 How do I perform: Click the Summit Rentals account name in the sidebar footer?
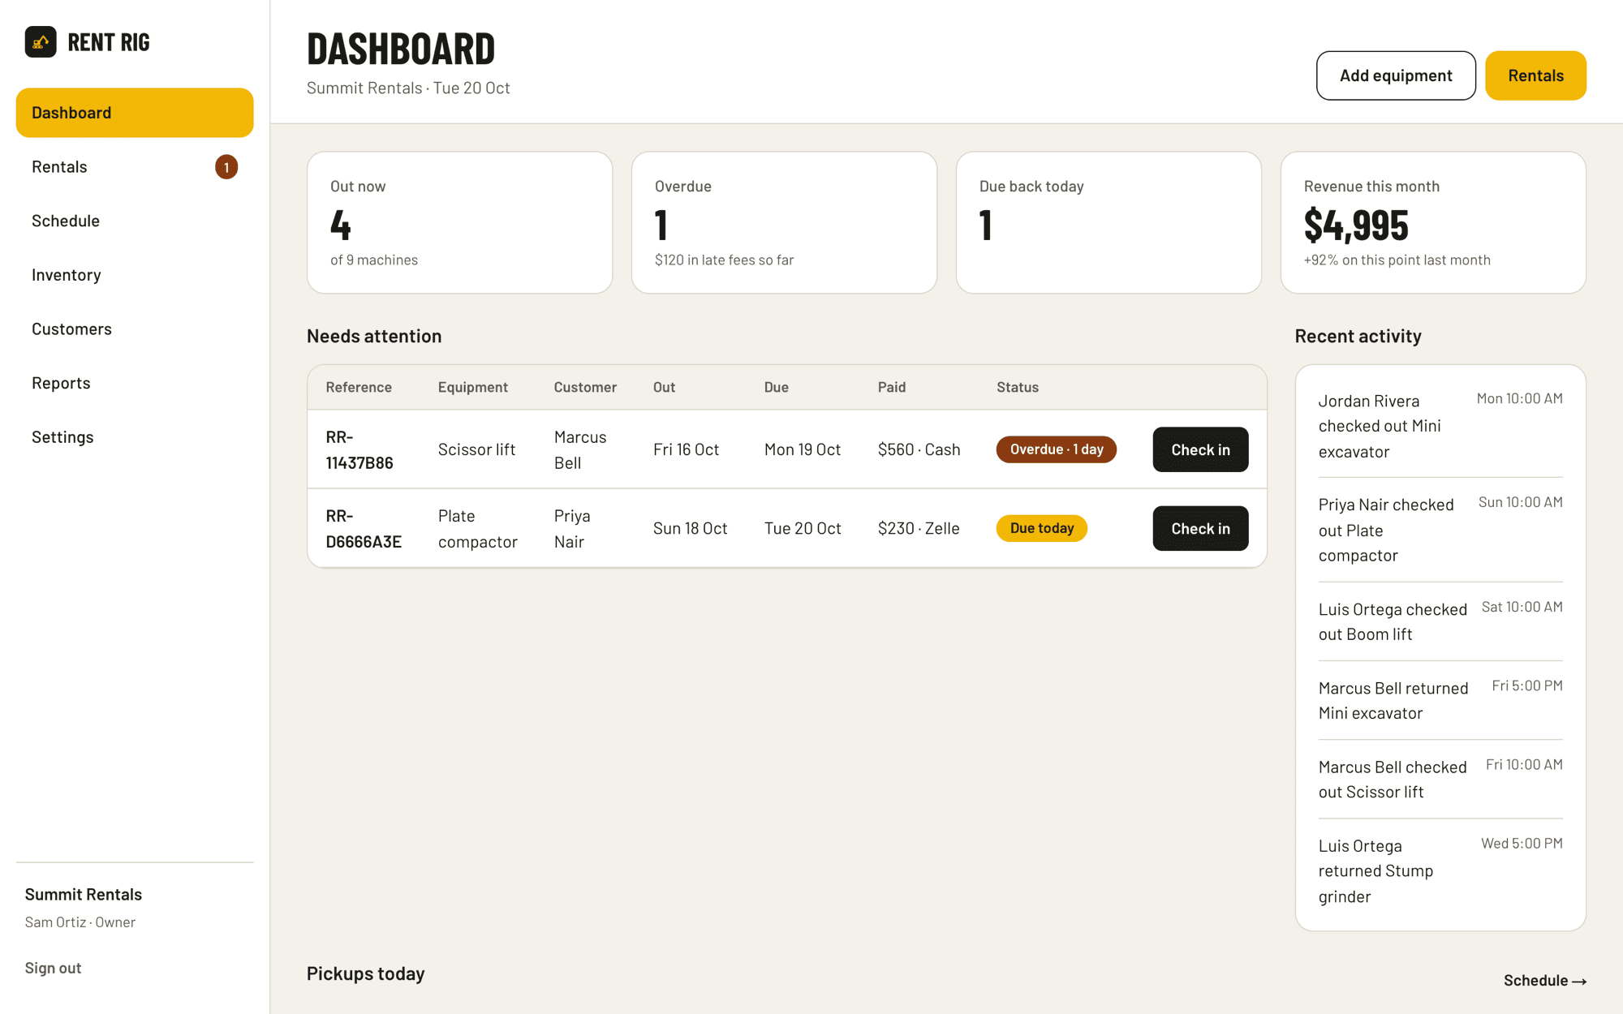(x=84, y=894)
